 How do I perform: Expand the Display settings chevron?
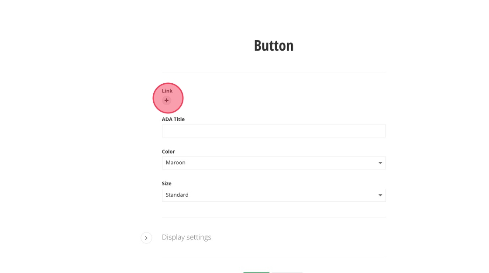(146, 238)
